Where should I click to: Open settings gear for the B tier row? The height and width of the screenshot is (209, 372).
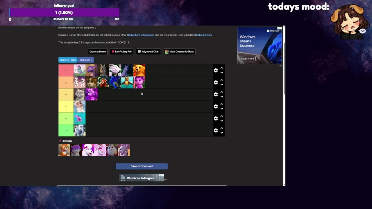(x=216, y=94)
